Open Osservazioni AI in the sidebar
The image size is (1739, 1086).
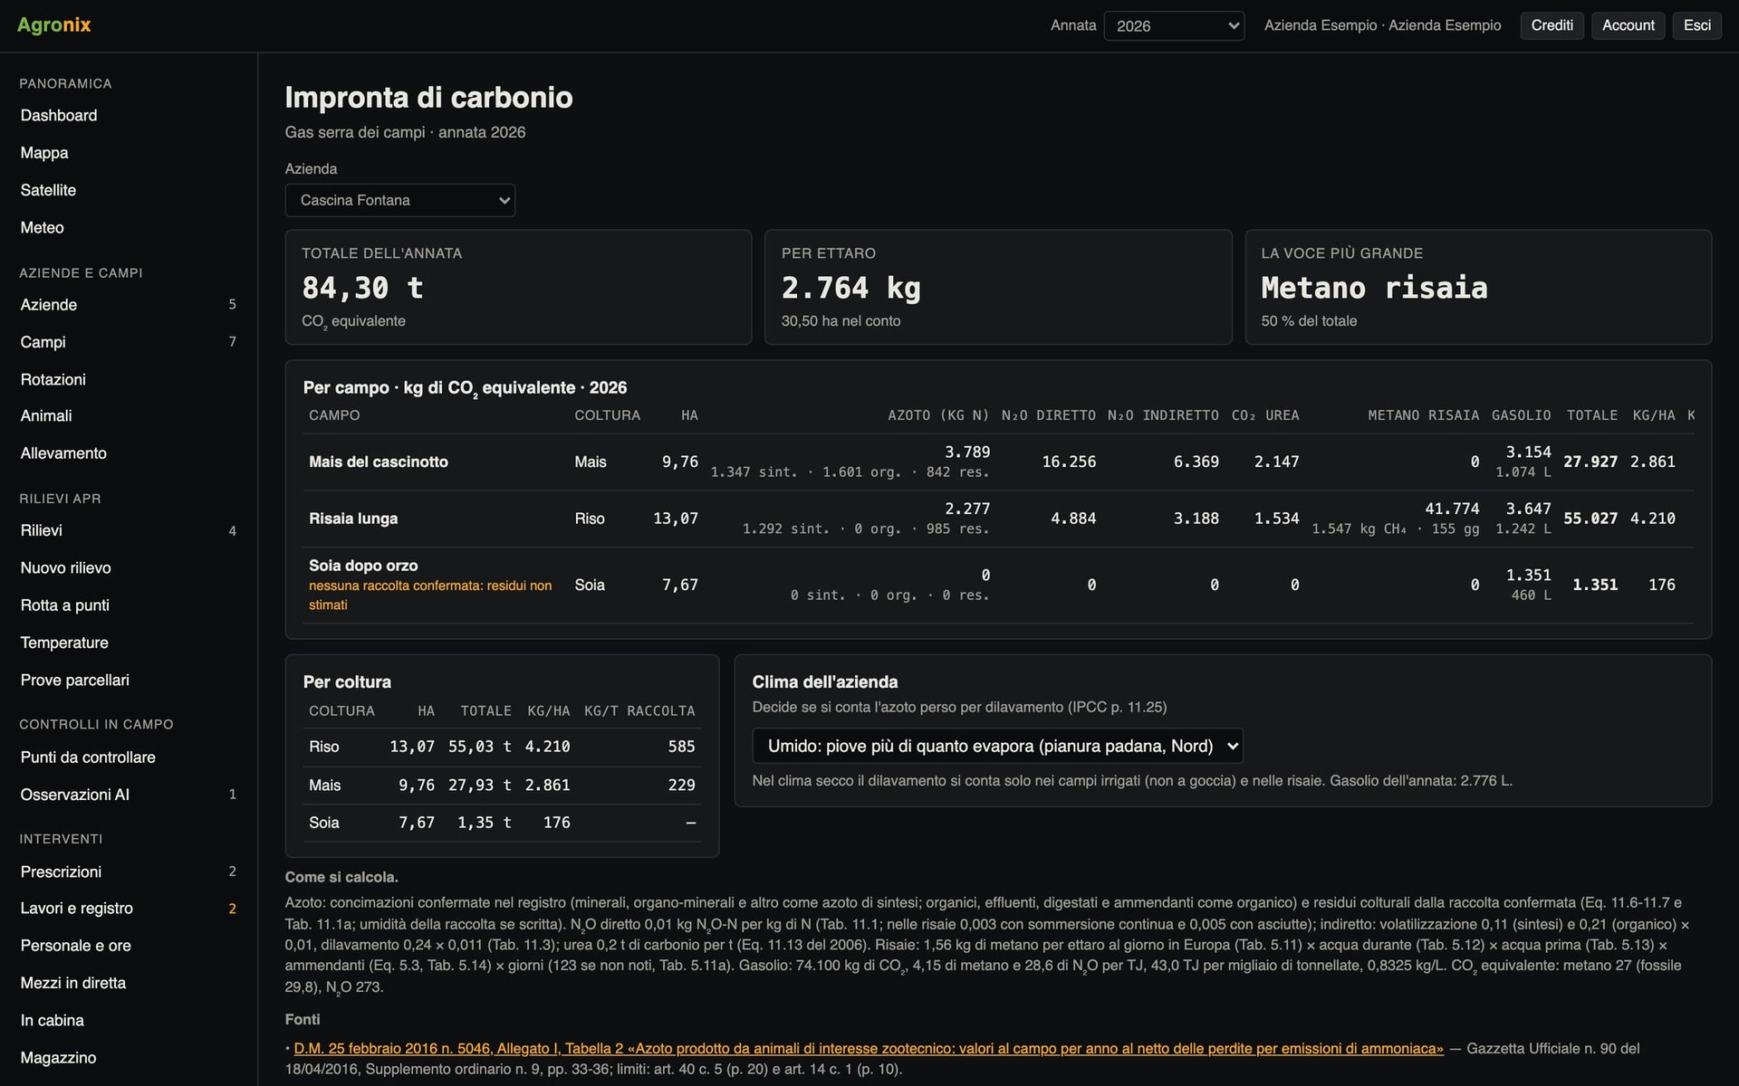tap(129, 794)
